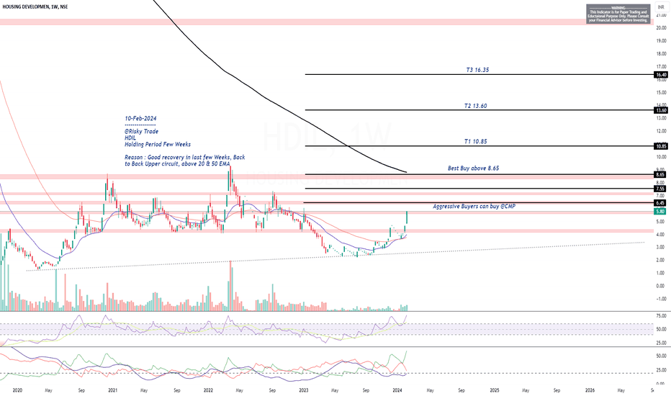
Task: Click the 10.85 price tag on axis
Action: (x=660, y=146)
